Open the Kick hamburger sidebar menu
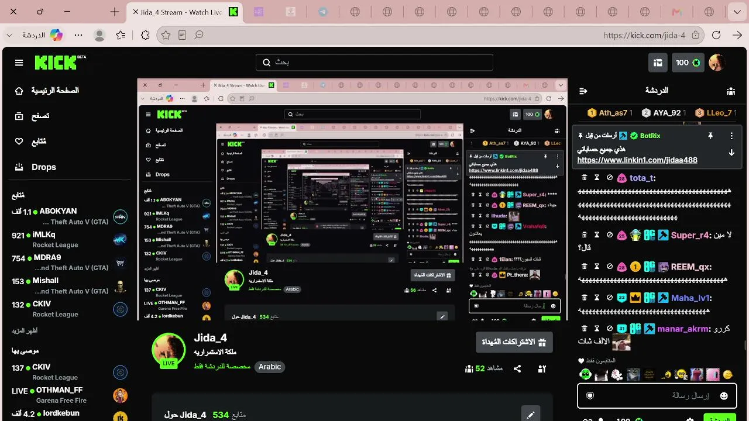Screen dimensions: 749x421 click(x=19, y=63)
